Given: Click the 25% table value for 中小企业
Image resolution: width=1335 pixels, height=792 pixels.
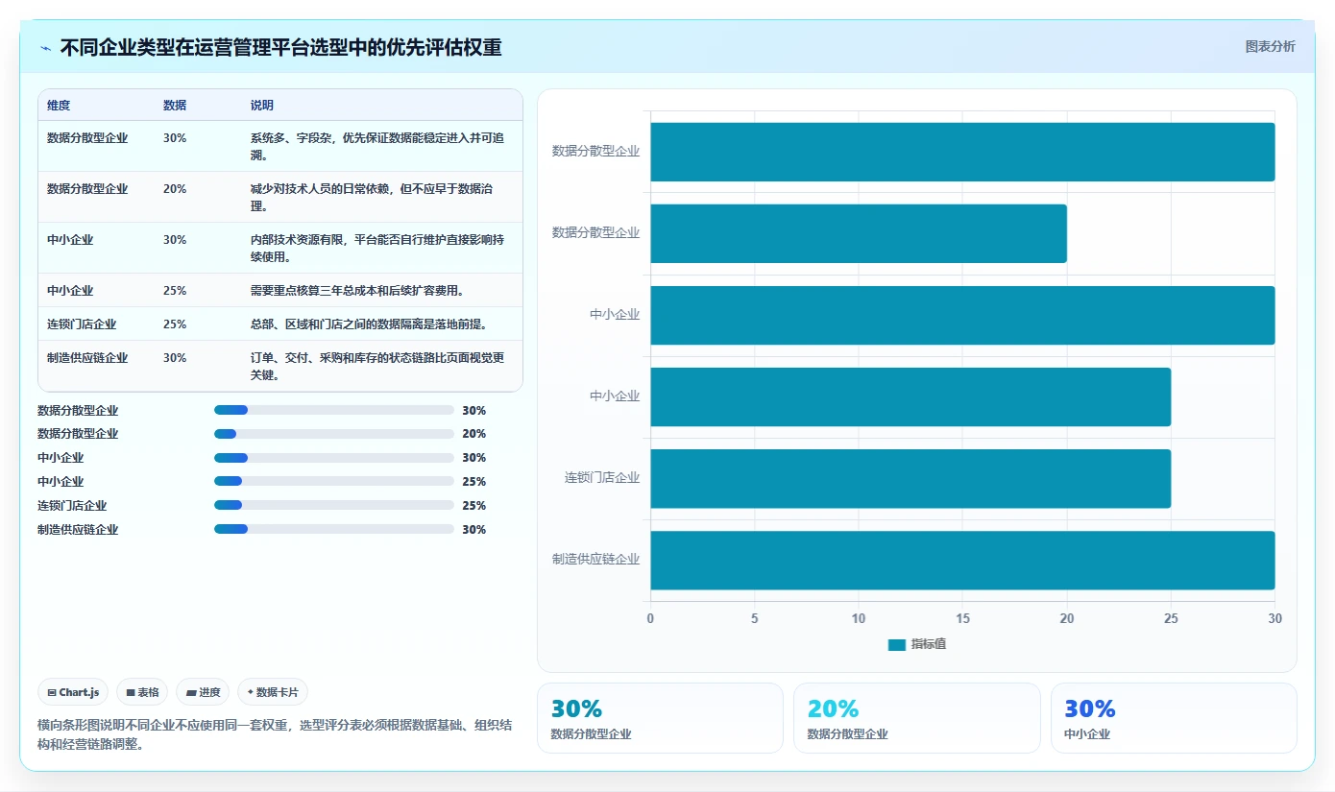Looking at the screenshot, I should pyautogui.click(x=175, y=290).
